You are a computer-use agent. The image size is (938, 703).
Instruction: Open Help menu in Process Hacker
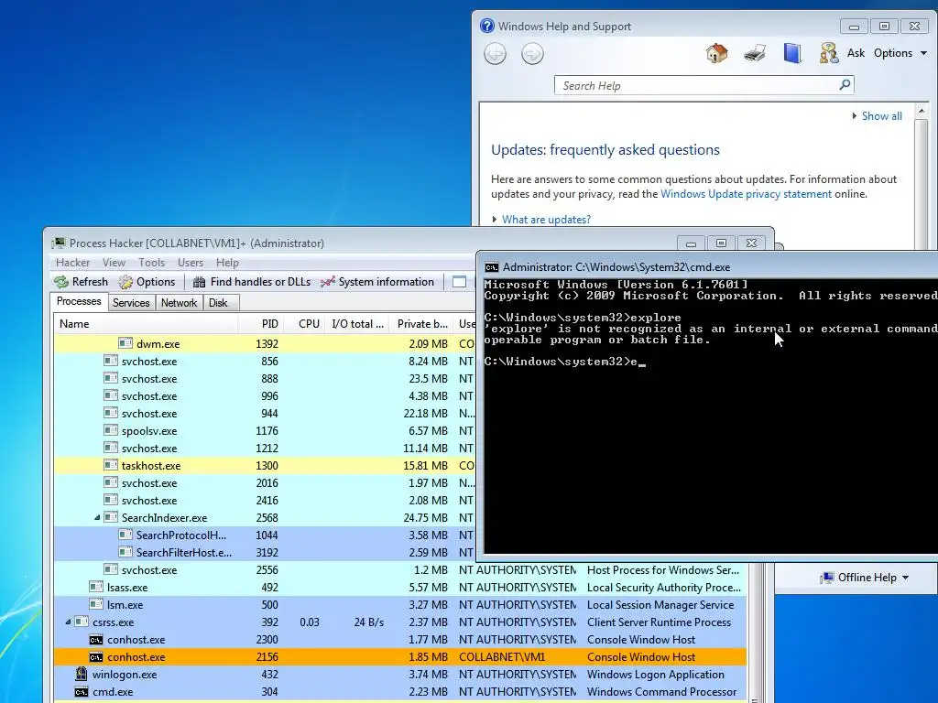(x=227, y=263)
